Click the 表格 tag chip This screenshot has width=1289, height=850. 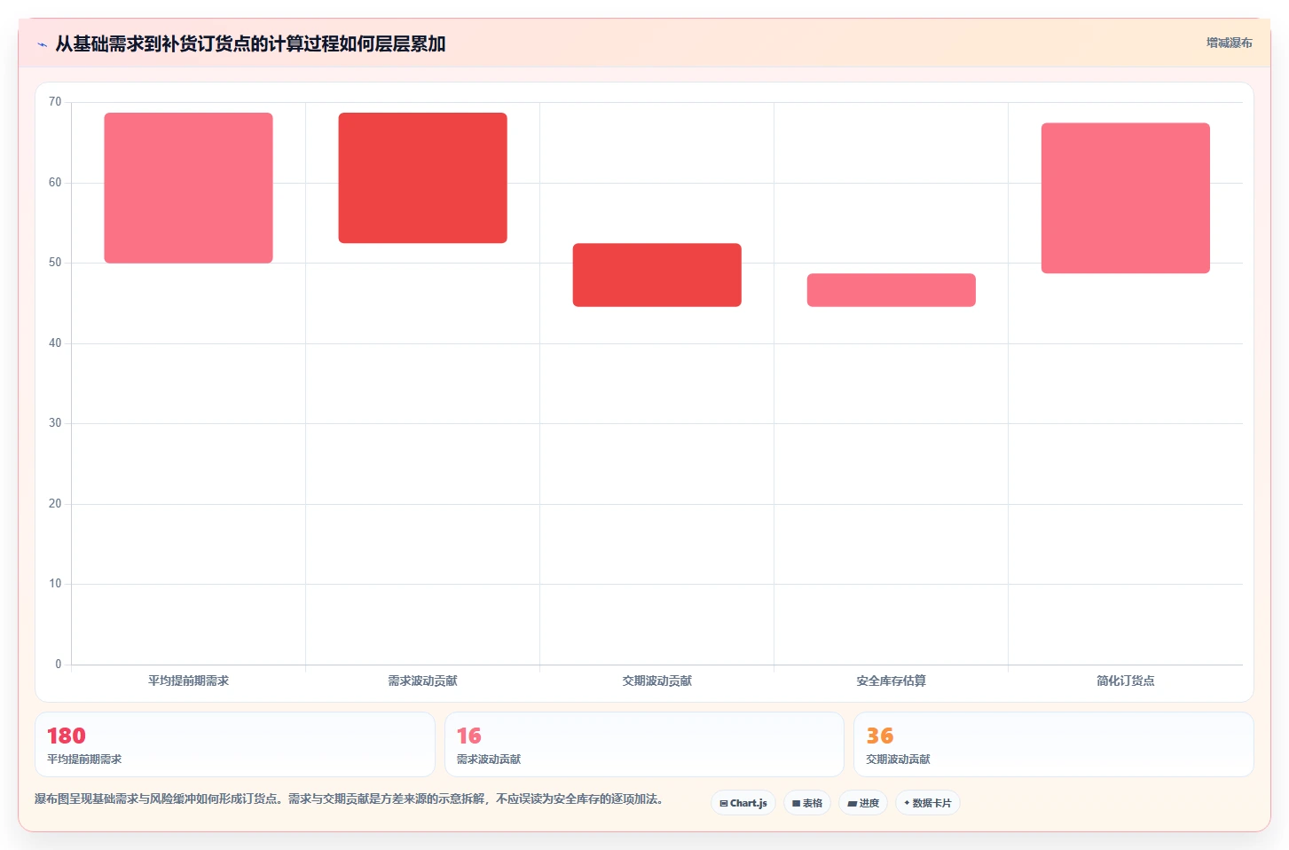(x=807, y=803)
